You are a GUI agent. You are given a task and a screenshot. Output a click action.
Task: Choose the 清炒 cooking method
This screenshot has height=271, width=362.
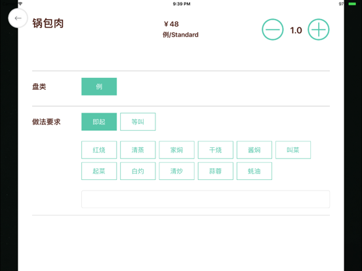(176, 171)
